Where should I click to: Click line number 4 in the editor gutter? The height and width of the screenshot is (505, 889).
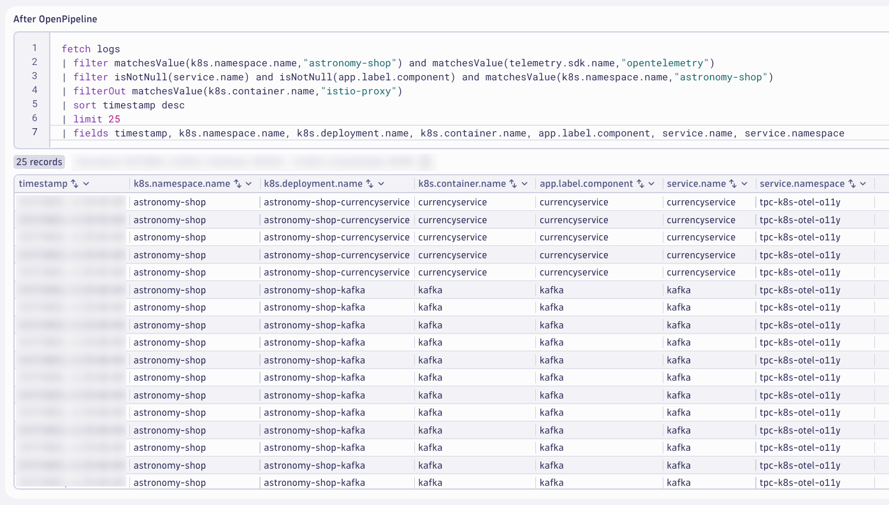[x=34, y=91]
